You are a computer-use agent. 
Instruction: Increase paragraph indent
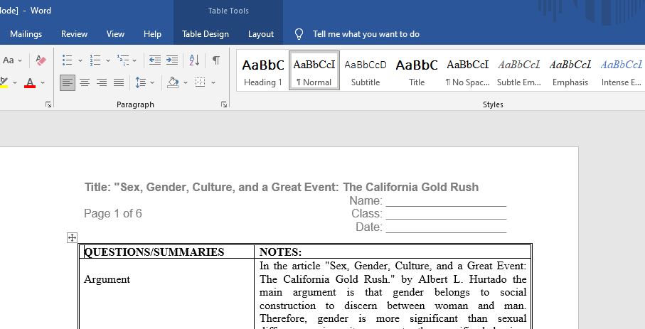coord(172,60)
